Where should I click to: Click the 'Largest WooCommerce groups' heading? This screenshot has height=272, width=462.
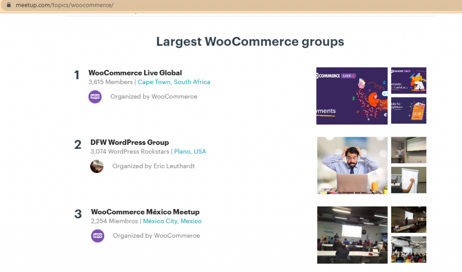pos(250,41)
